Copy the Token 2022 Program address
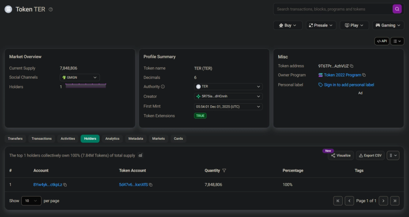This screenshot has height=217, width=409. 364,75
